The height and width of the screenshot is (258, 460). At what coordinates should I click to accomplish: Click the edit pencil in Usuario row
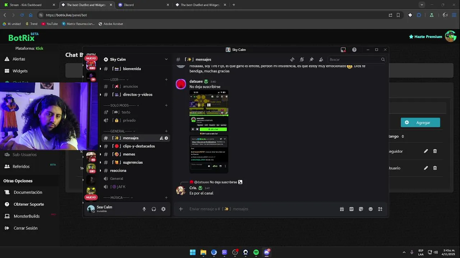[x=426, y=168]
